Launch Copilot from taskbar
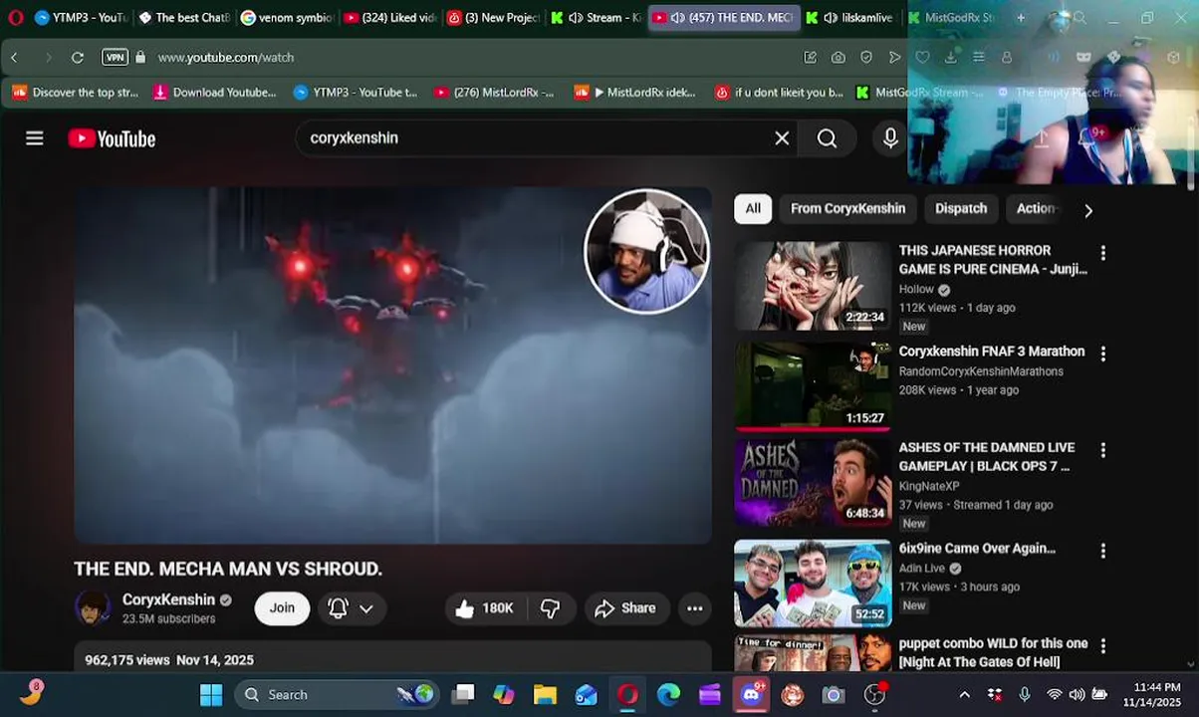1199x717 pixels. click(504, 695)
